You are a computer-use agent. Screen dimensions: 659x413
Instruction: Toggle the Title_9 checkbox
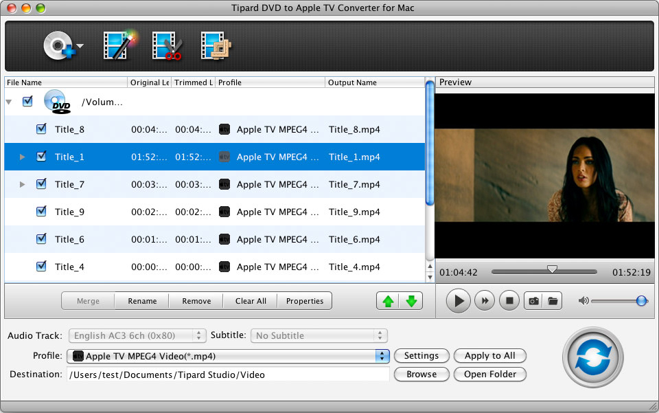41,212
